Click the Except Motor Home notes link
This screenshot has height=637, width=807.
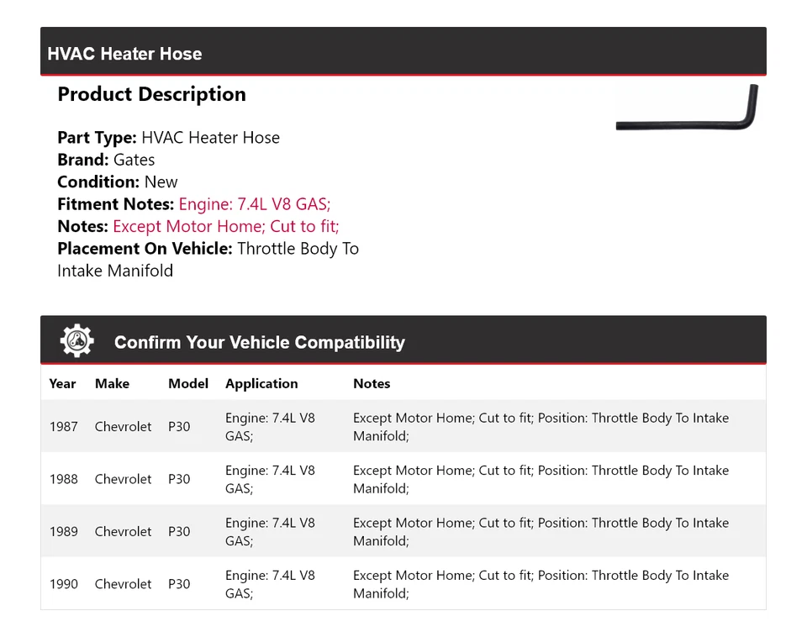226,226
